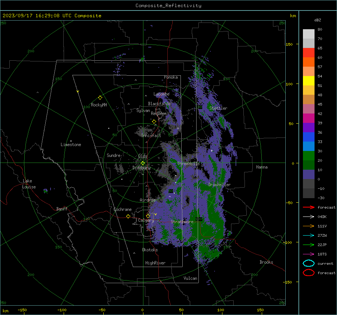Click the Ponoka label

coord(171,77)
